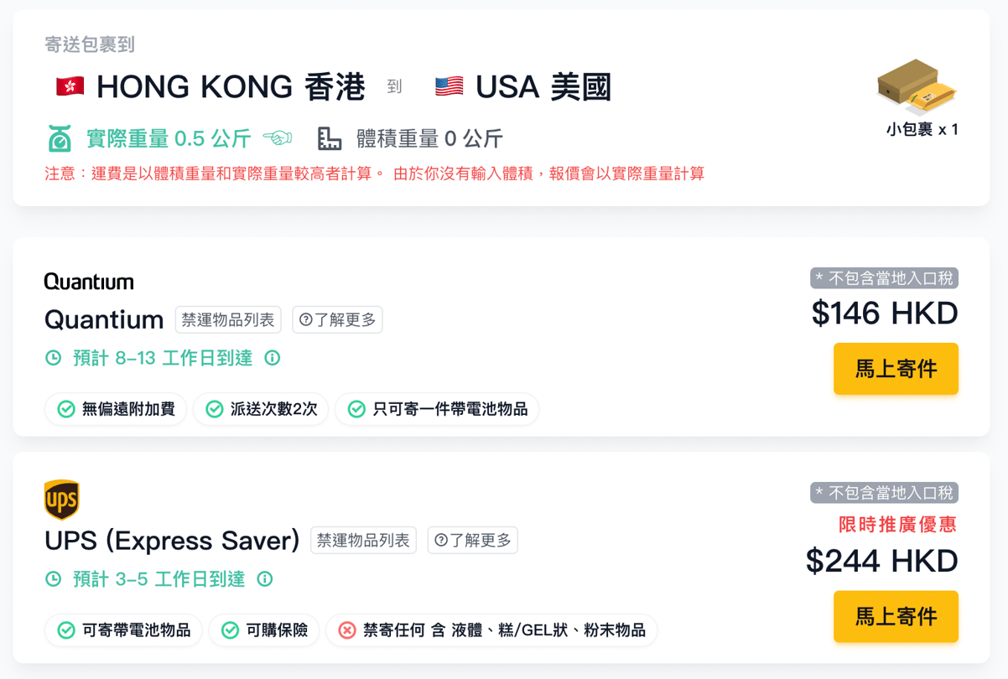
Task: Click the info icon beside 3–5 工作日到達
Action: (x=265, y=579)
